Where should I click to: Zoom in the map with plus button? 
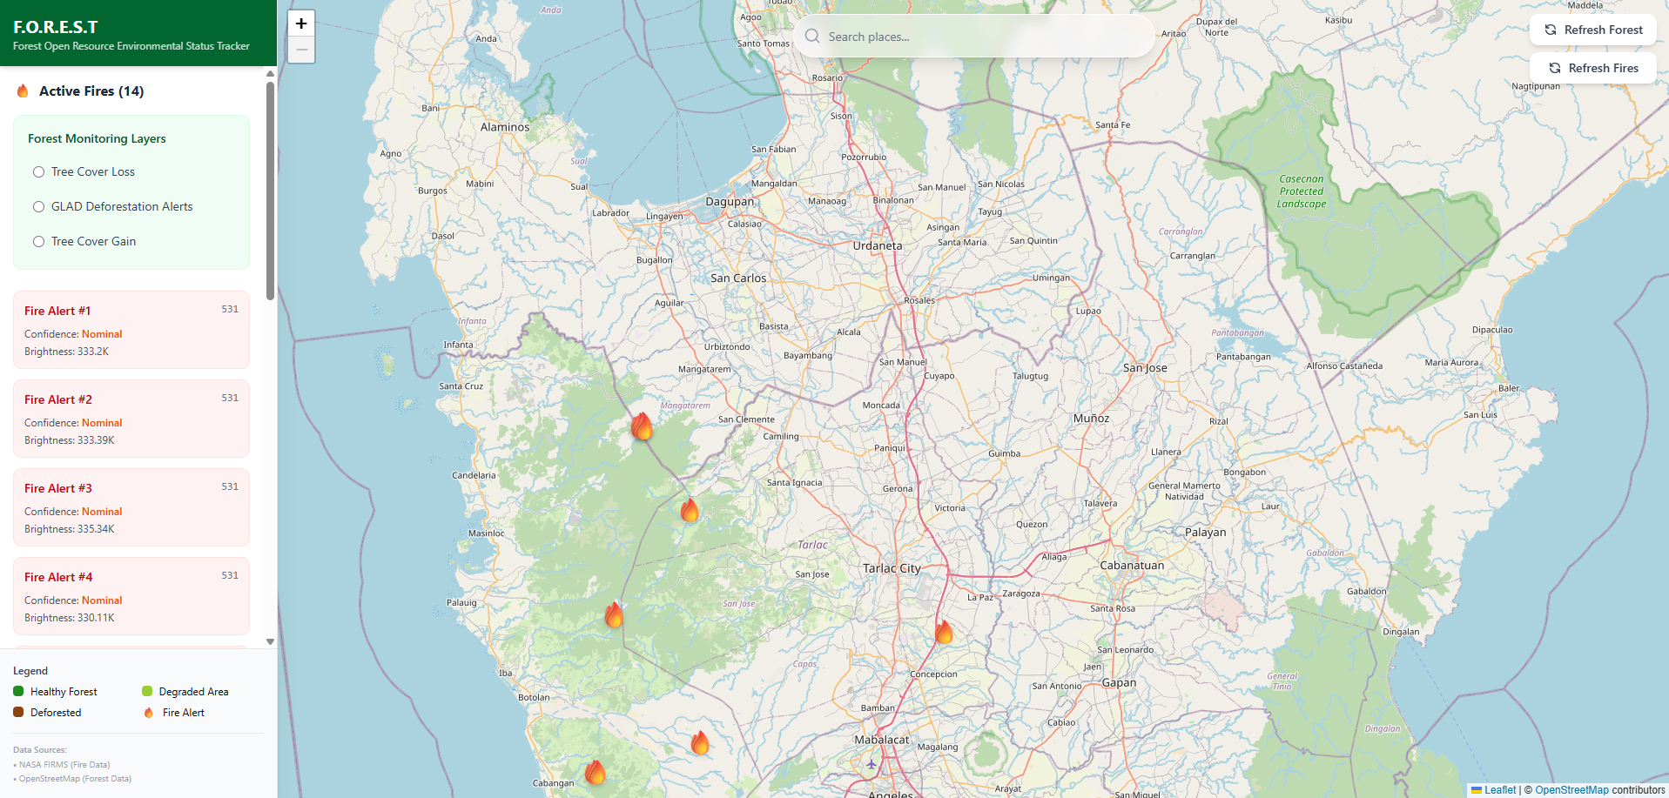click(301, 23)
